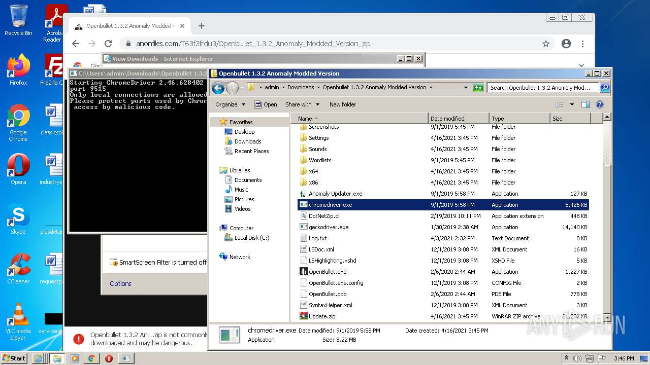650x365 pixels.
Task: Click the Start button
Action: coord(14,358)
